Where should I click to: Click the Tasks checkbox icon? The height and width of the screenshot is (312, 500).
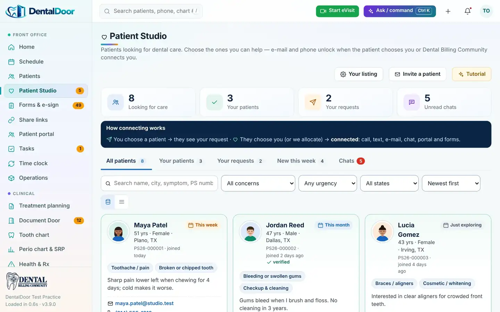11,149
